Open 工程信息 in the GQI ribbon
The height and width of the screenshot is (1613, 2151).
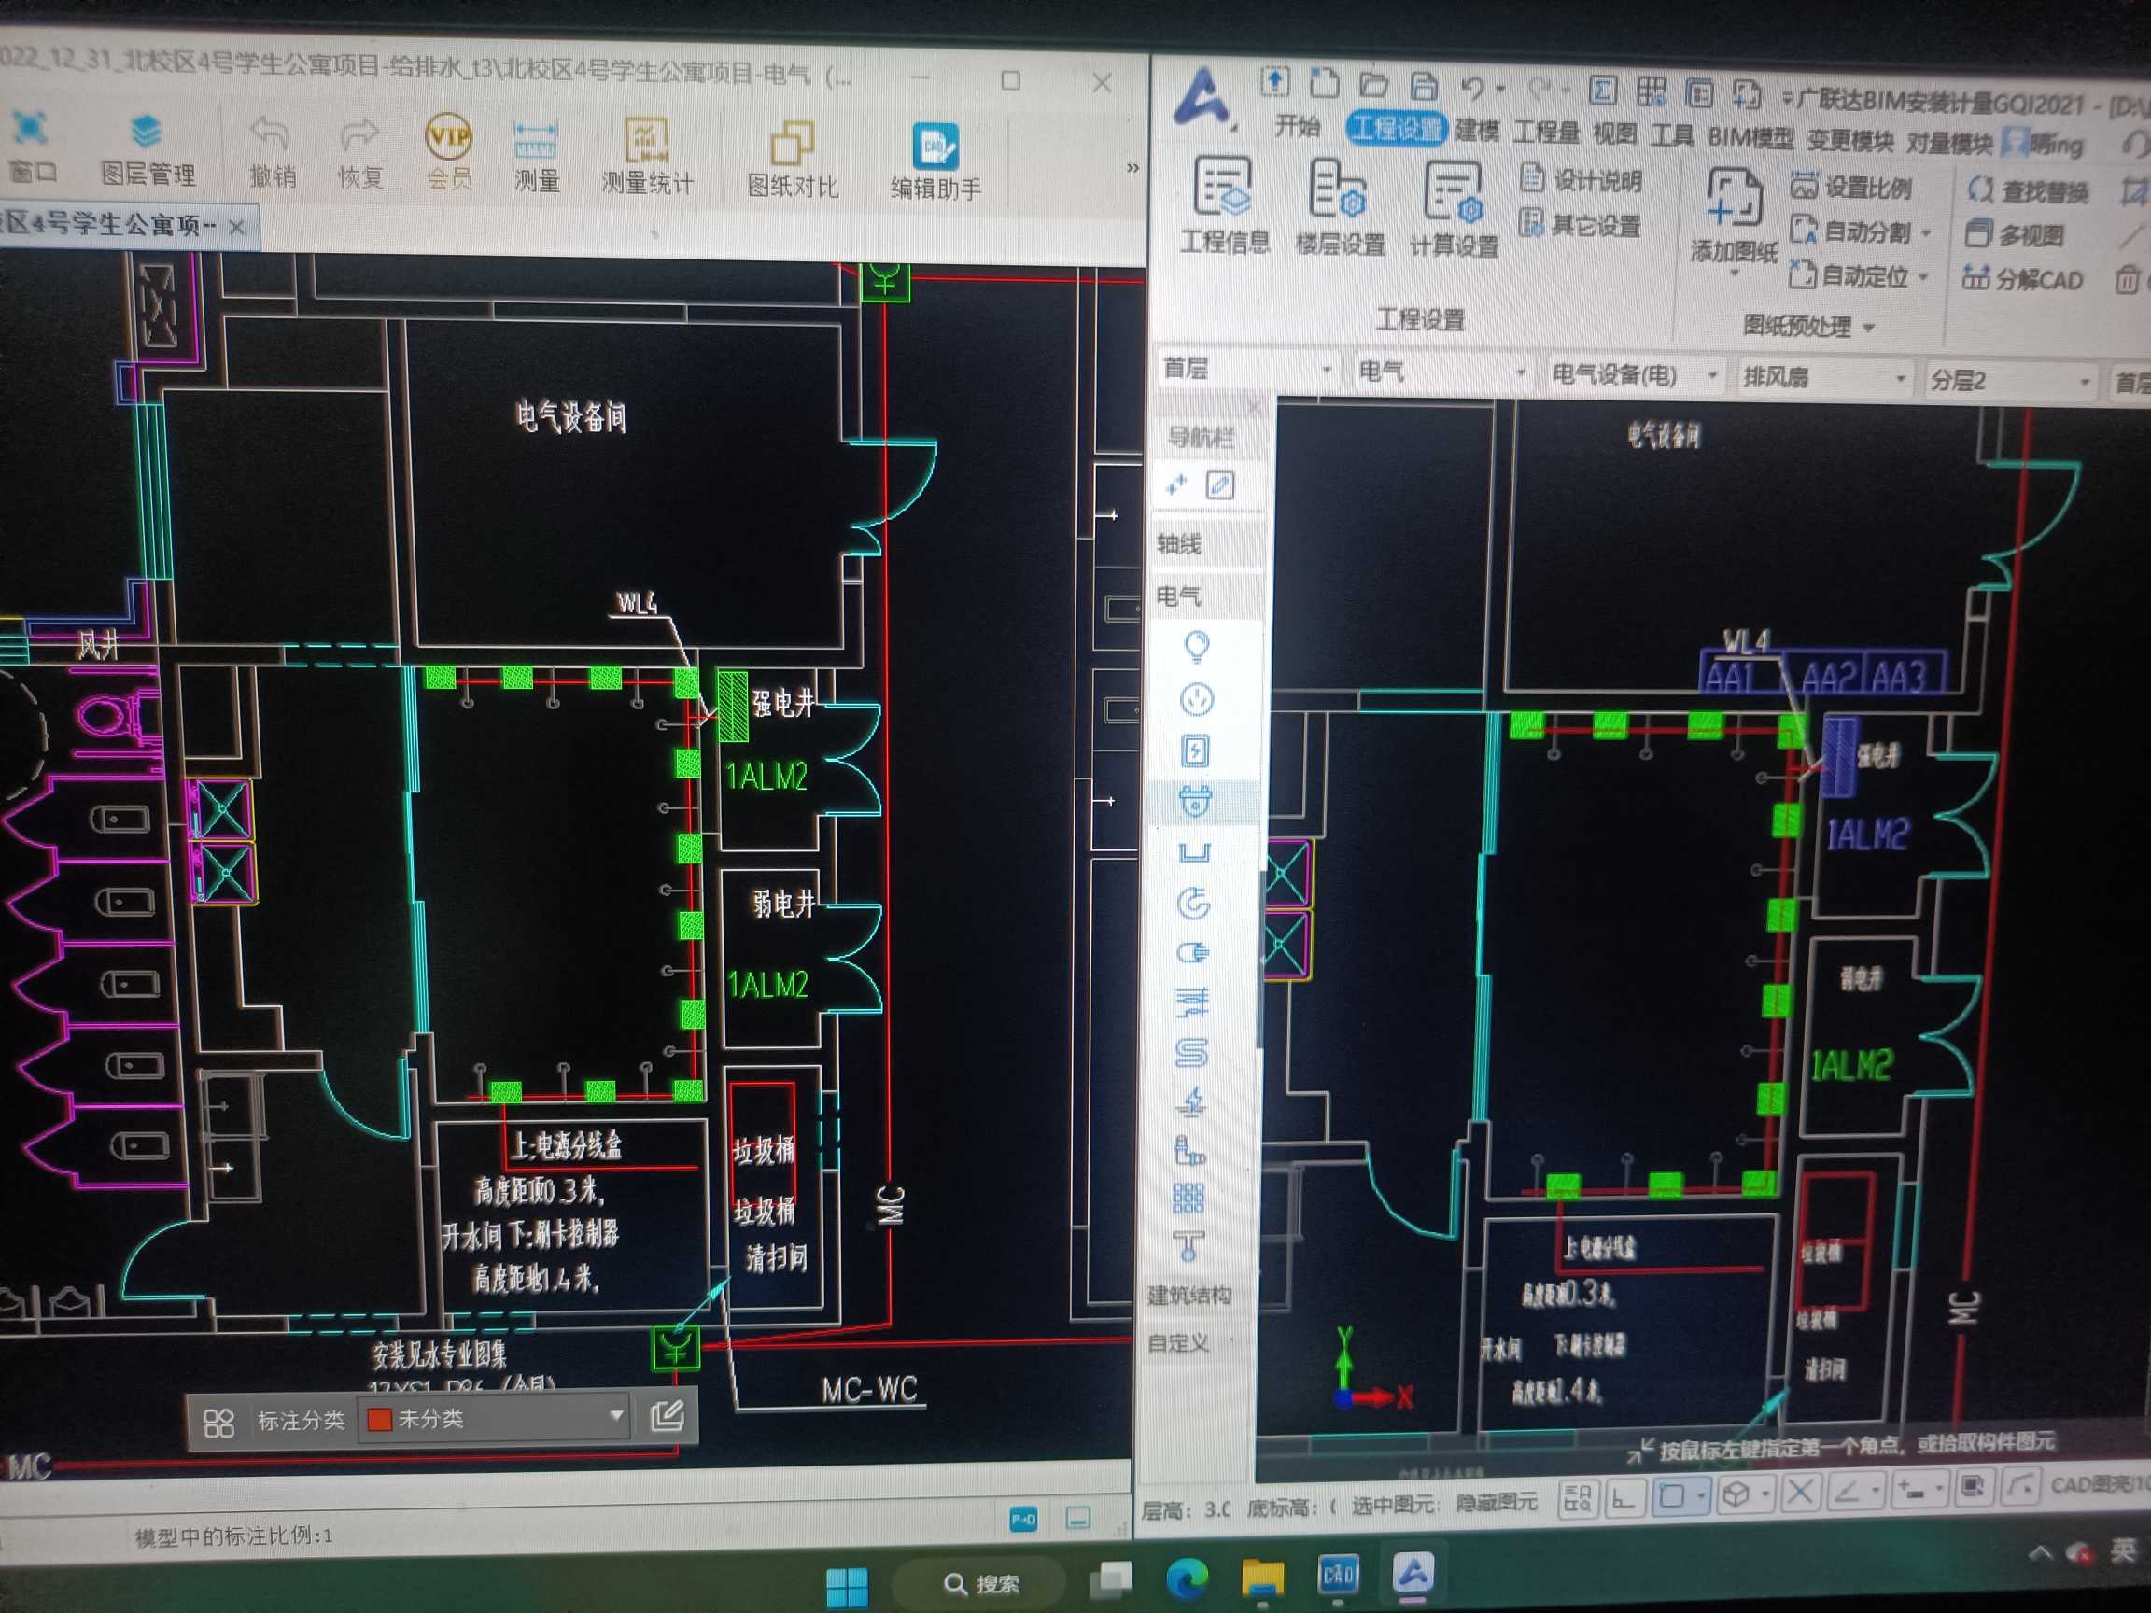[1223, 205]
